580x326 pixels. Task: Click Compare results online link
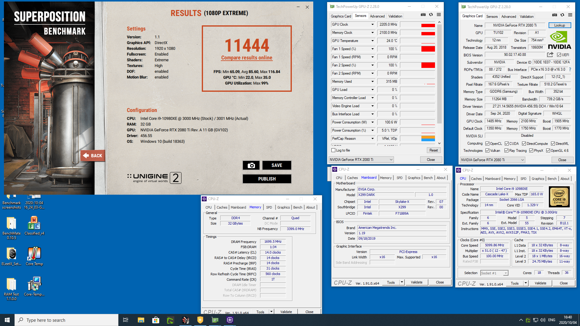click(247, 58)
